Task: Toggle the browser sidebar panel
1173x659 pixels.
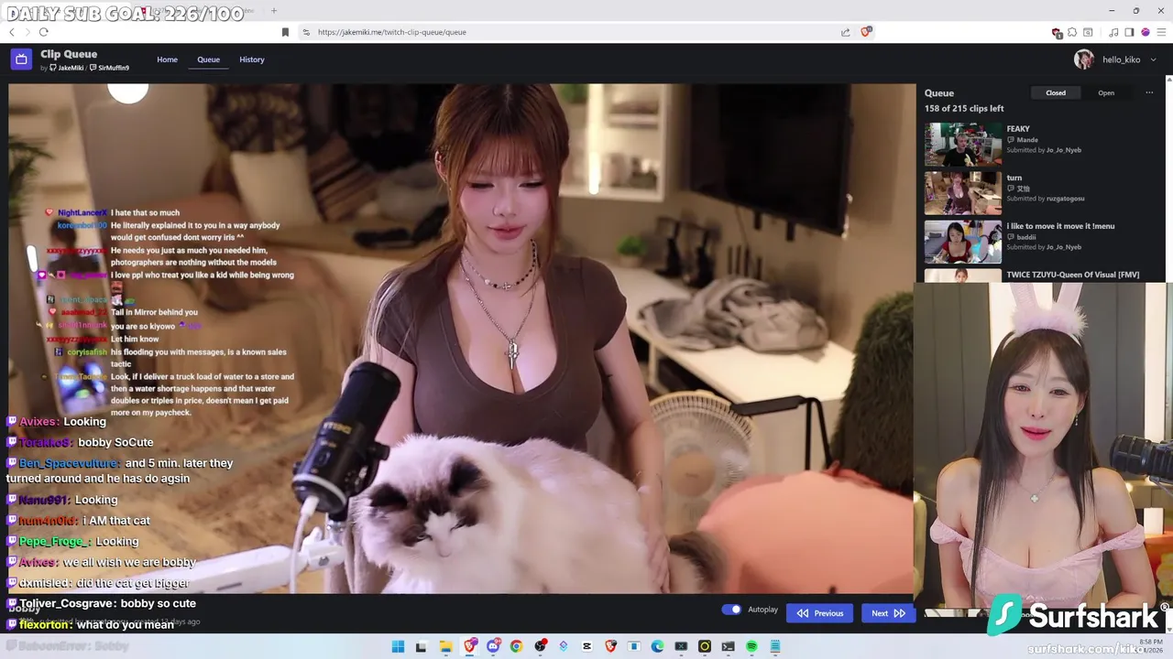Action: coord(1128,32)
